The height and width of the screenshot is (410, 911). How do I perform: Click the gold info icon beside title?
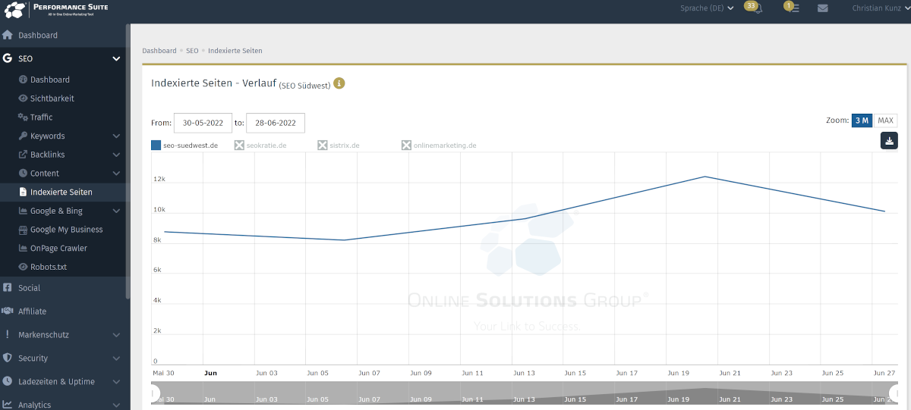point(339,83)
